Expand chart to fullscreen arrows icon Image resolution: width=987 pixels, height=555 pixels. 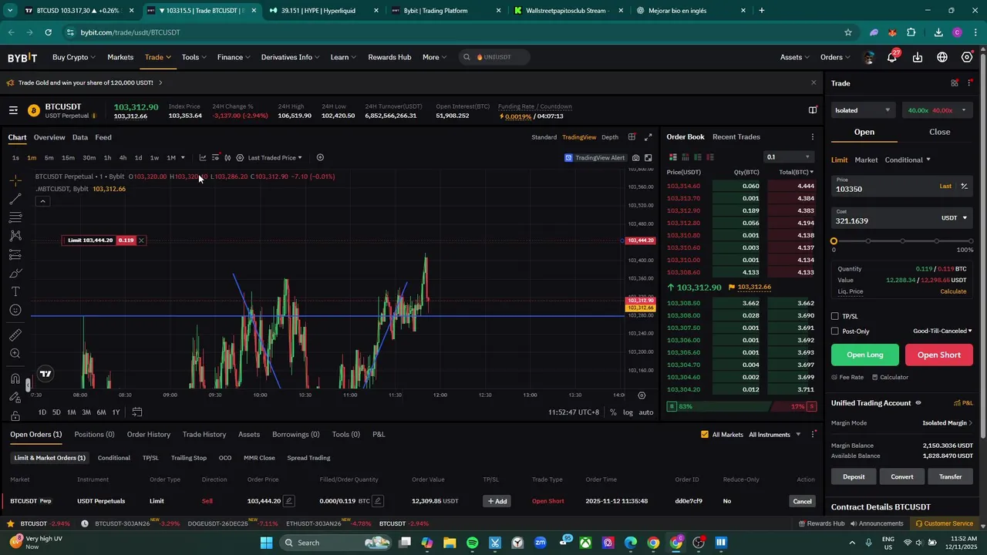click(648, 137)
